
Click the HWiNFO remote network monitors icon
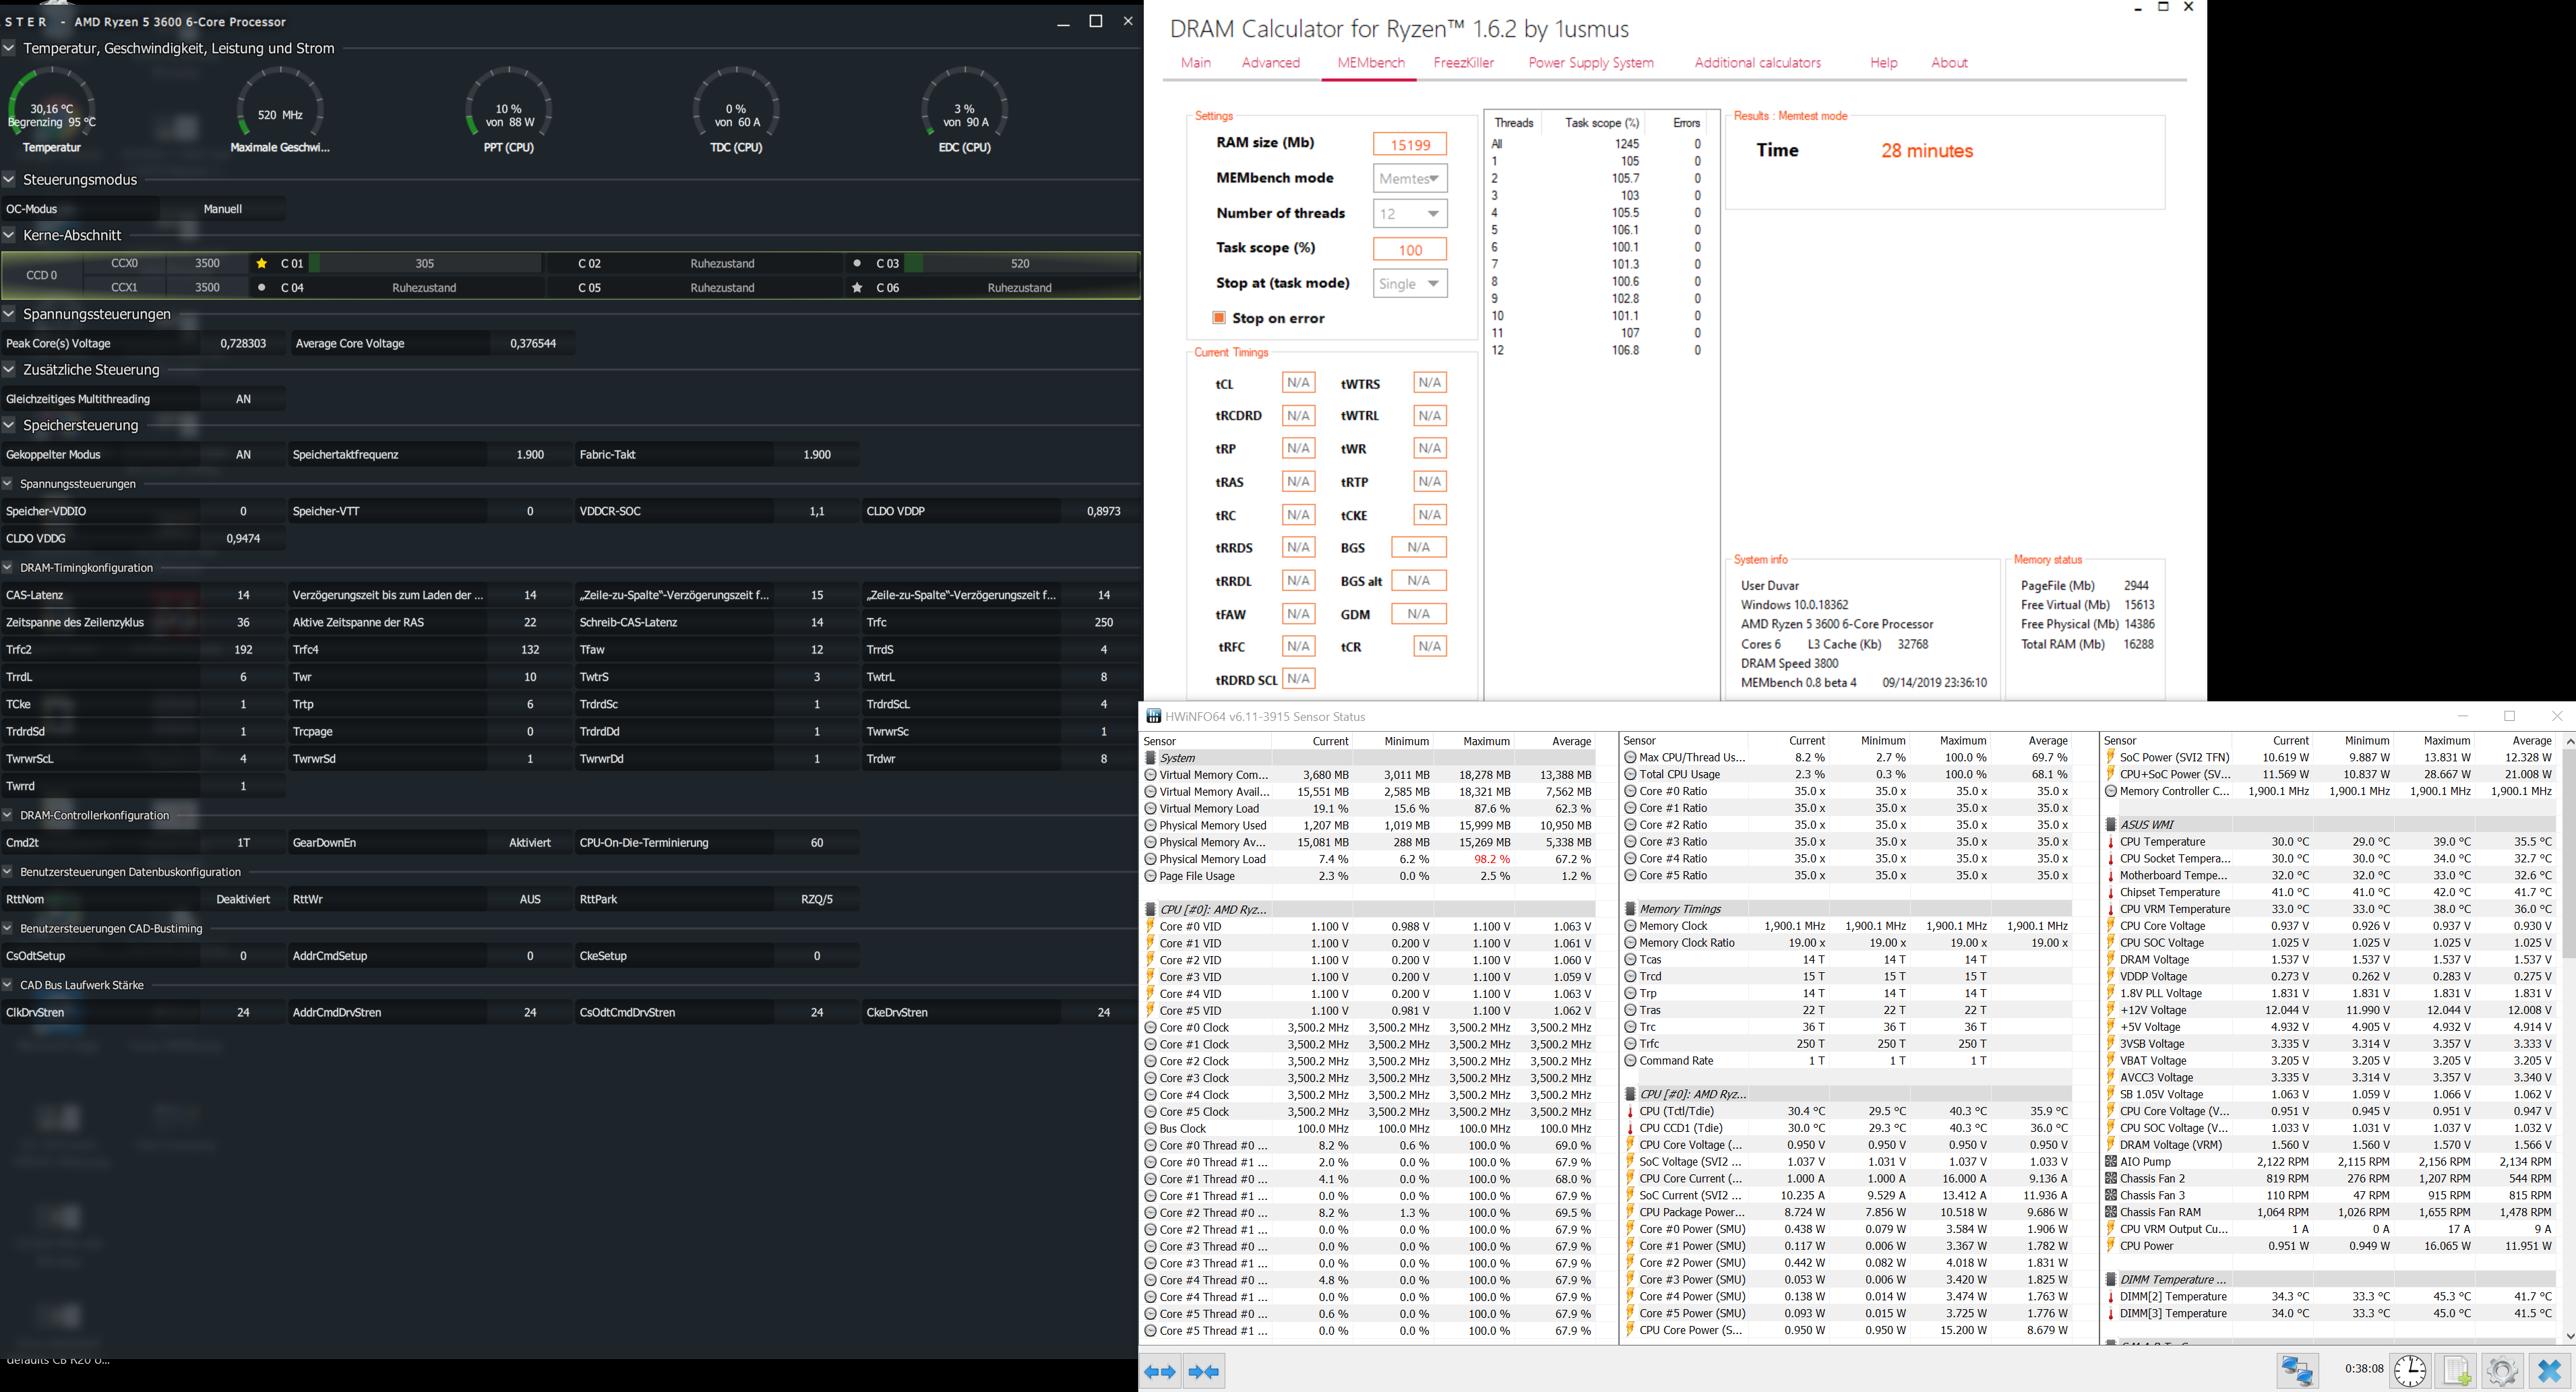coord(2297,1371)
